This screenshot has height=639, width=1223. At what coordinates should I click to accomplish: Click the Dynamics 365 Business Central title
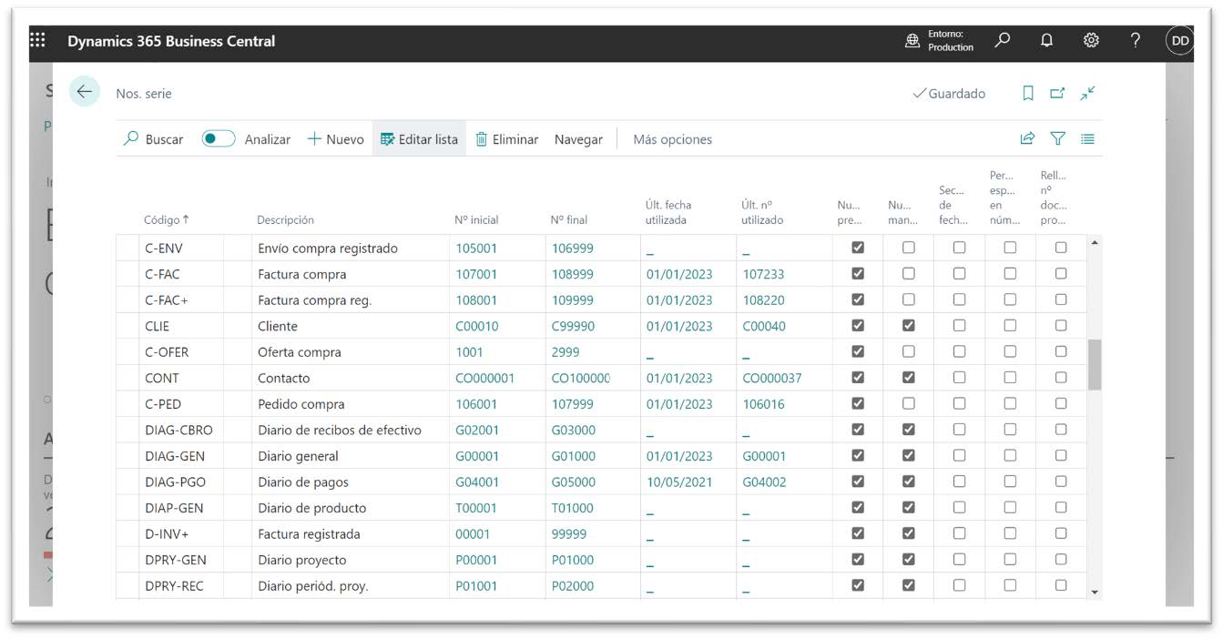(171, 41)
